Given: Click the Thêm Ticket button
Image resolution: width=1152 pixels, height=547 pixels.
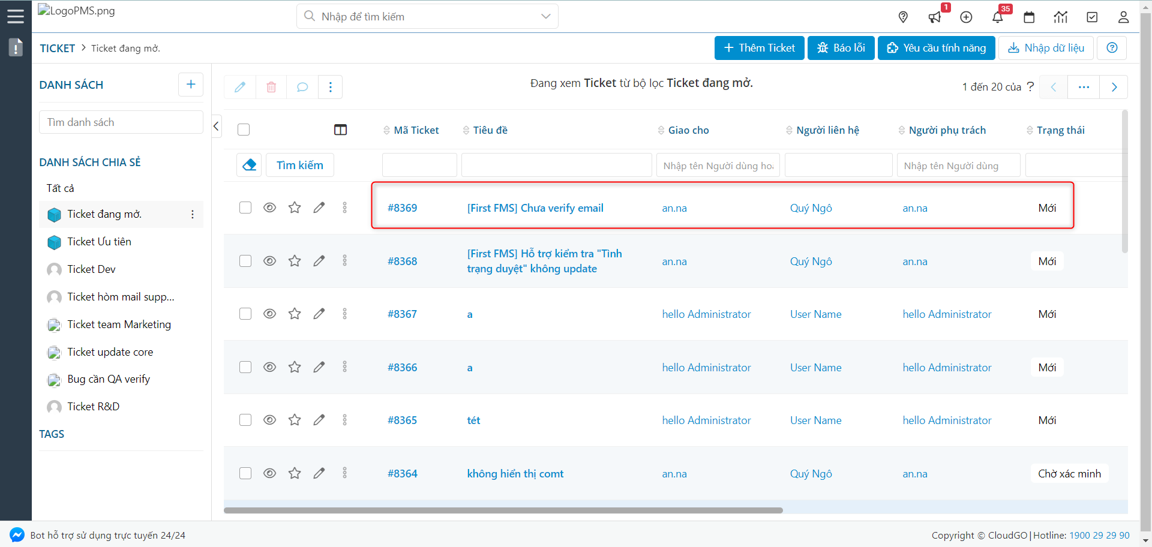Looking at the screenshot, I should pyautogui.click(x=759, y=48).
